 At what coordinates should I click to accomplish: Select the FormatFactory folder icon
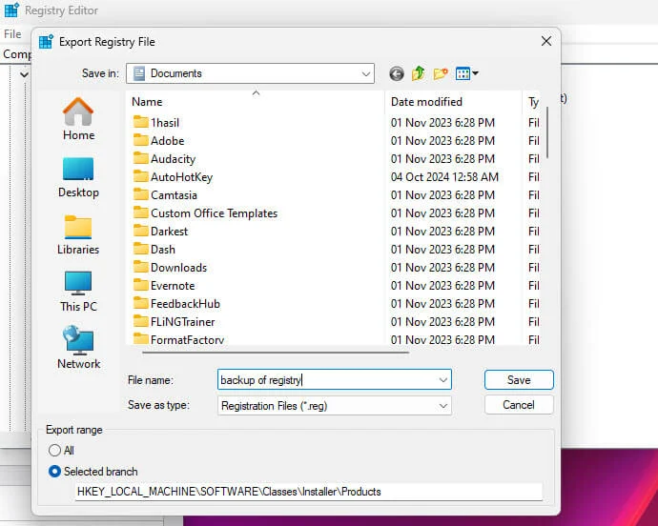(x=141, y=338)
